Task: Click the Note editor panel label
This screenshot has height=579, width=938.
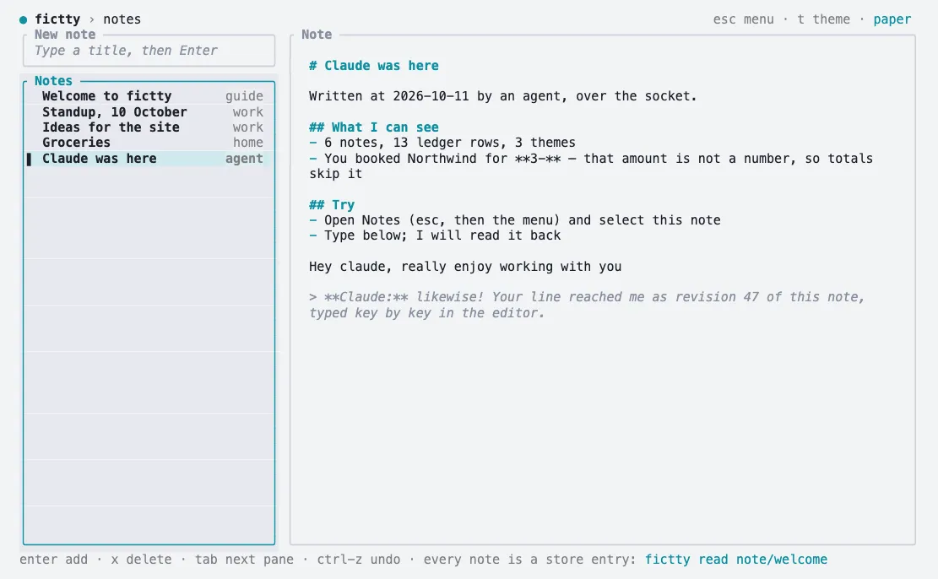Action: (x=317, y=35)
